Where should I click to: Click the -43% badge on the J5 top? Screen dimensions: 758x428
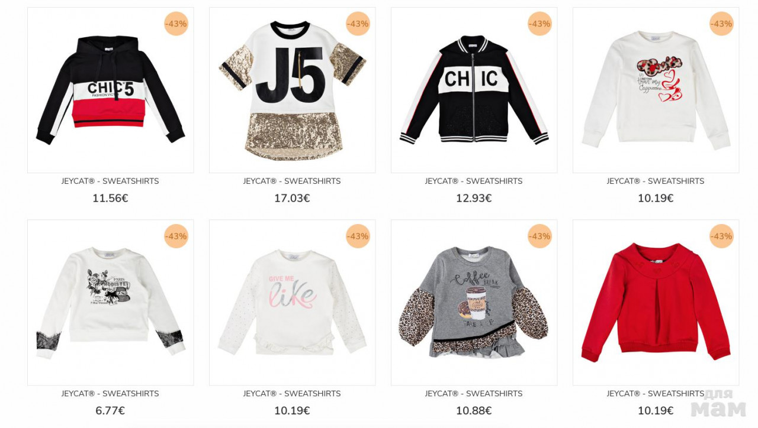(358, 24)
